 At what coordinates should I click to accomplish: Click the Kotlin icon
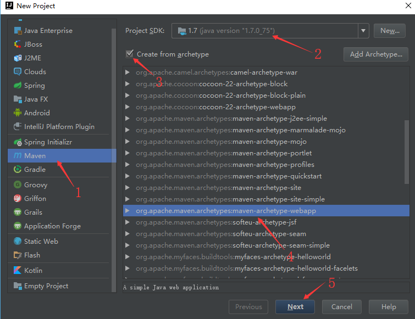pyautogui.click(x=18, y=270)
